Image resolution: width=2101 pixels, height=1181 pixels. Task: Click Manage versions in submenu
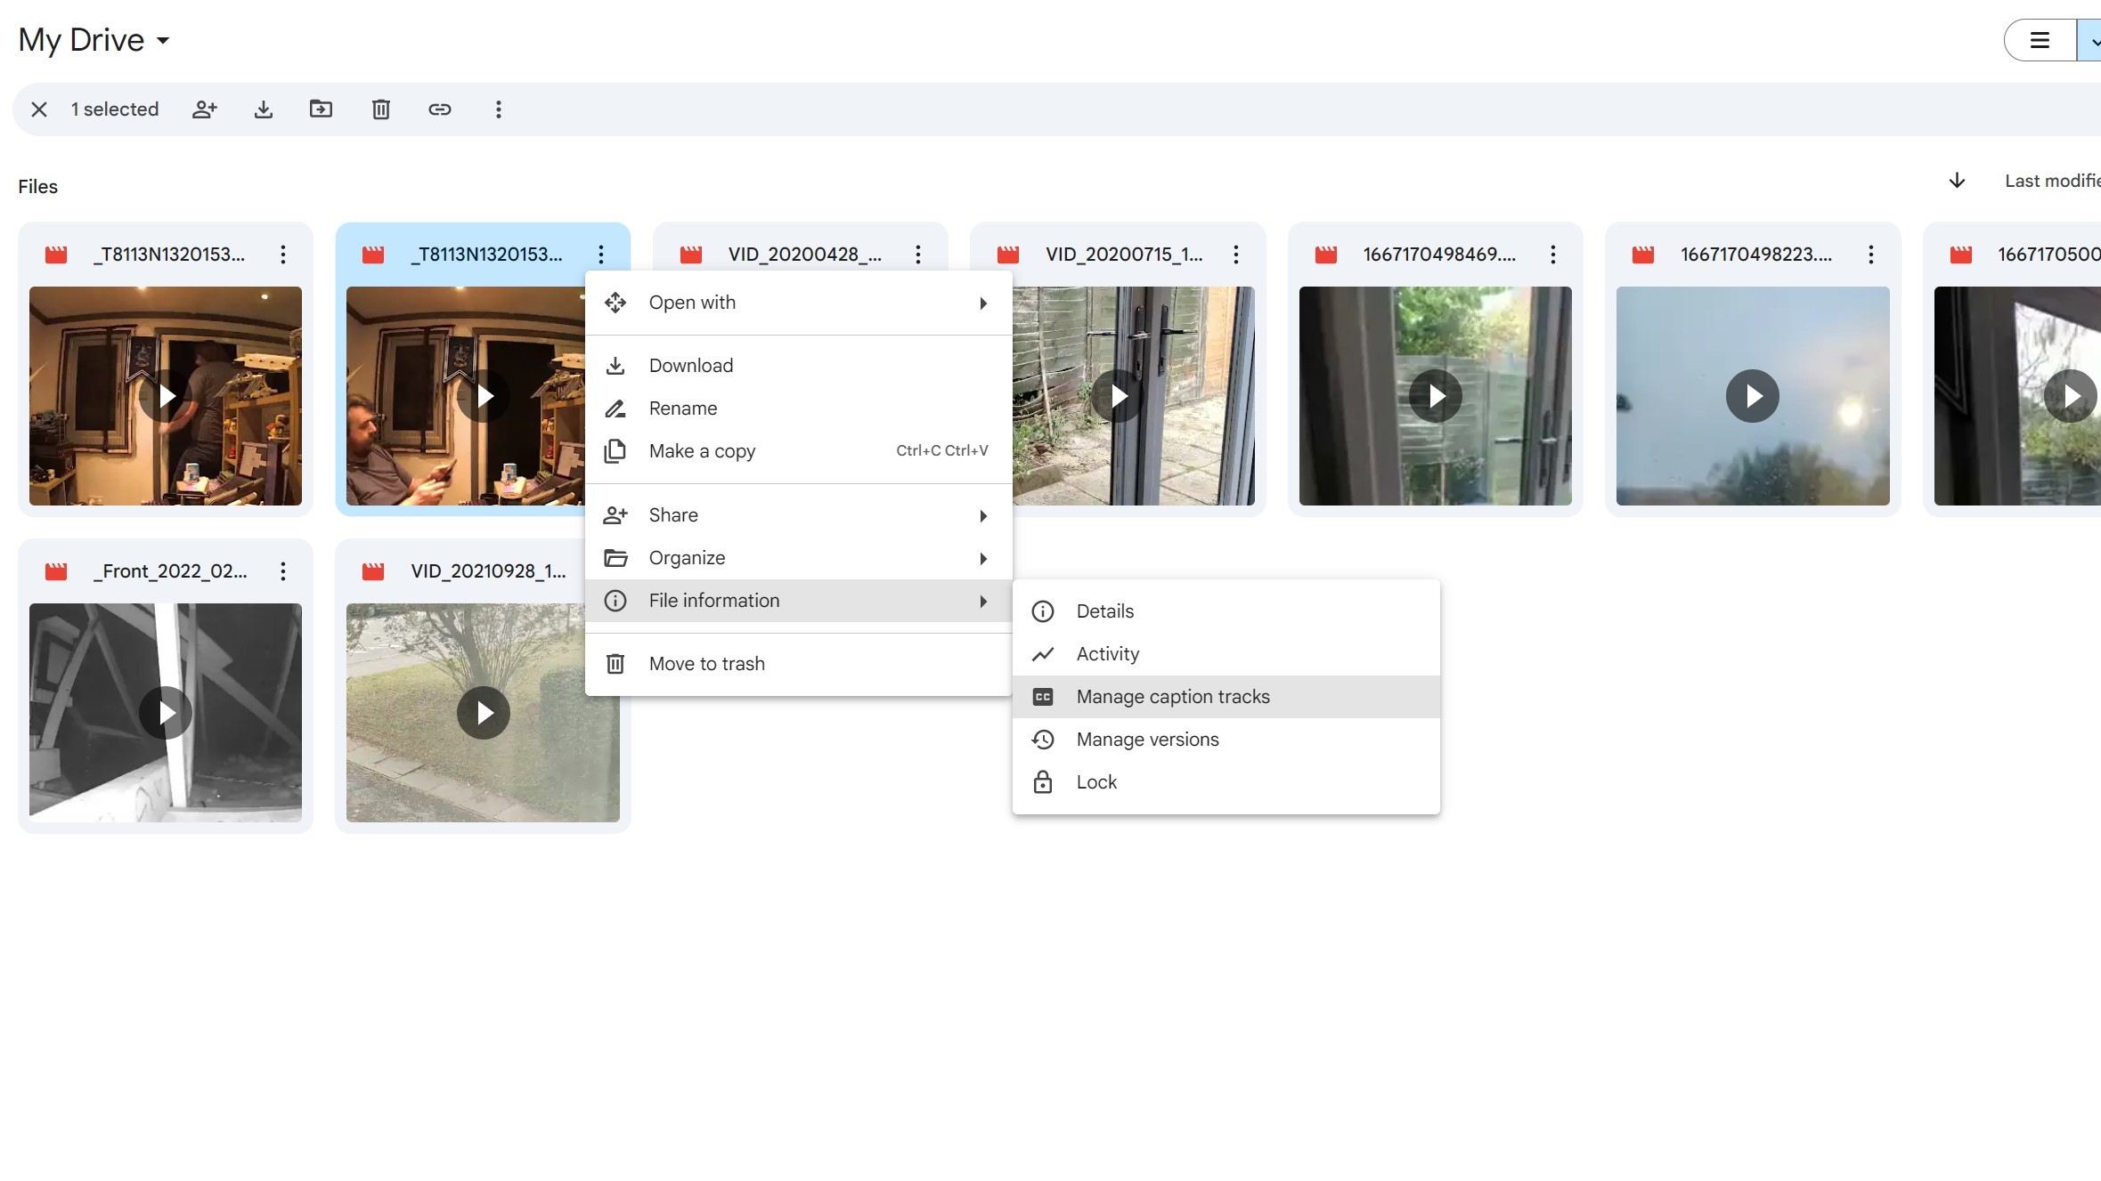1147,739
